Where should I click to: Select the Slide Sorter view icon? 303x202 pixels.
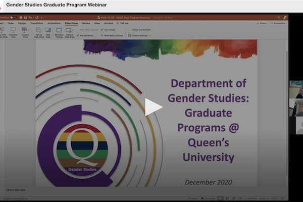(x=227, y=198)
